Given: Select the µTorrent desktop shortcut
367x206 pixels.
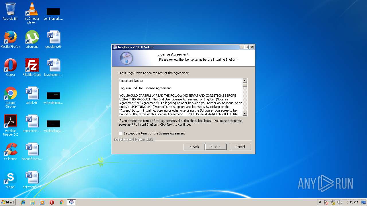Looking at the screenshot, I should pyautogui.click(x=32, y=39).
